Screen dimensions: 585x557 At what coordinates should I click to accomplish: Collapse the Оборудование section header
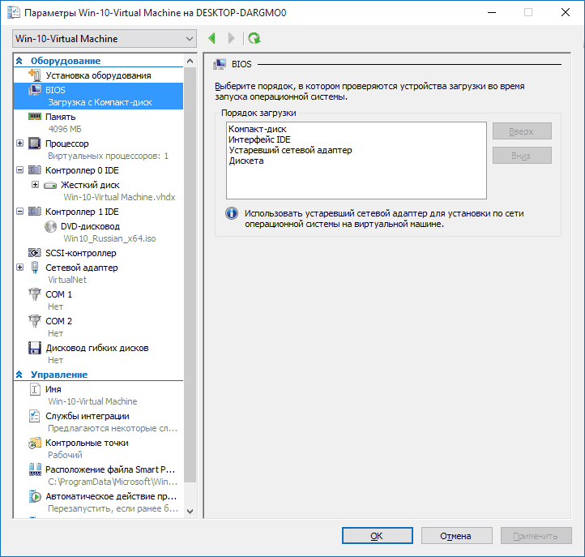tap(19, 61)
